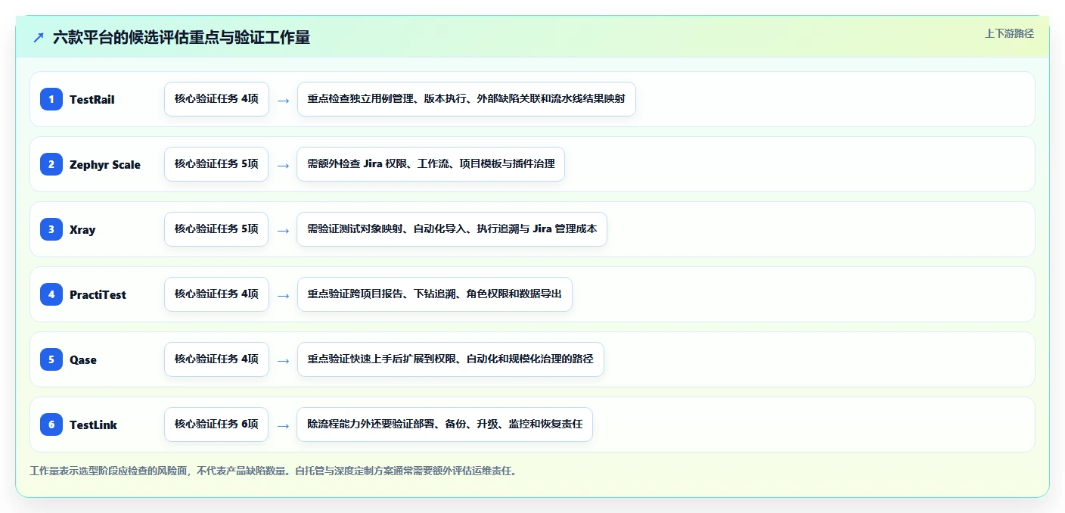Click the PractiTest platform name

tap(98, 294)
